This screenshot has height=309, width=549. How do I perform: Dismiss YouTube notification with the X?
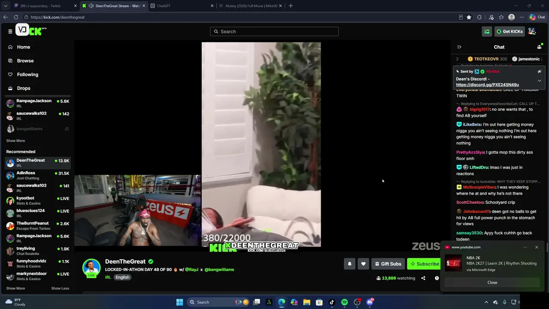537,247
